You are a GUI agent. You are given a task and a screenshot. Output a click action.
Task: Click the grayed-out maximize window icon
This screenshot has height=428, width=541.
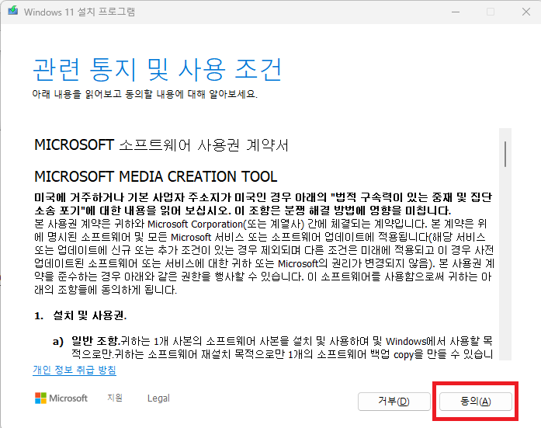(x=490, y=12)
